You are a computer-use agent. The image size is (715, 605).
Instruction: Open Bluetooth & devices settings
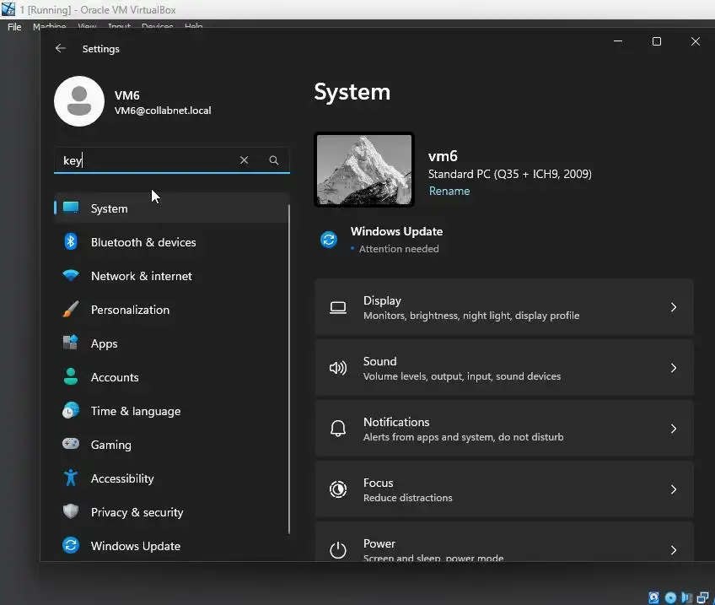171,242
